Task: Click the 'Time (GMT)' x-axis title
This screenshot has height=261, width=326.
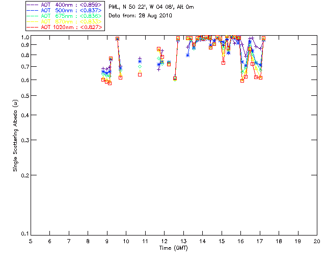Action: (x=174, y=248)
